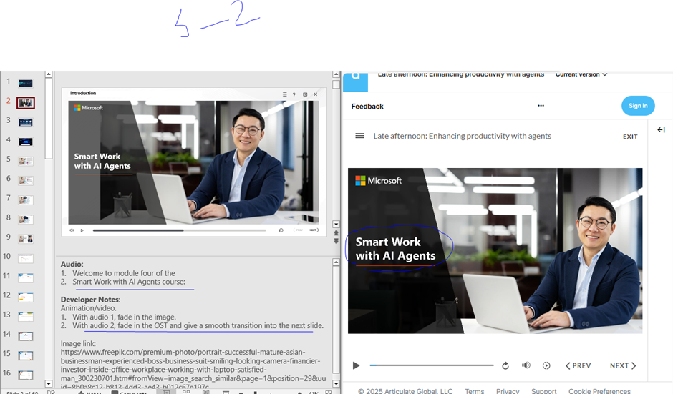The width and height of the screenshot is (673, 394).
Task: Click the speaker icon in slide mockup
Action: (72, 230)
